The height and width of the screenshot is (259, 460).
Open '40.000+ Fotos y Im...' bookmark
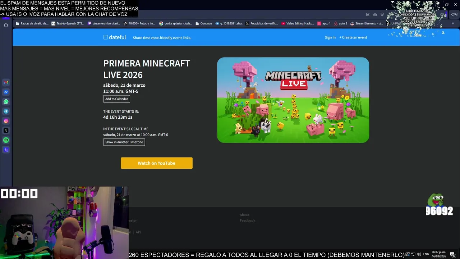(x=139, y=23)
